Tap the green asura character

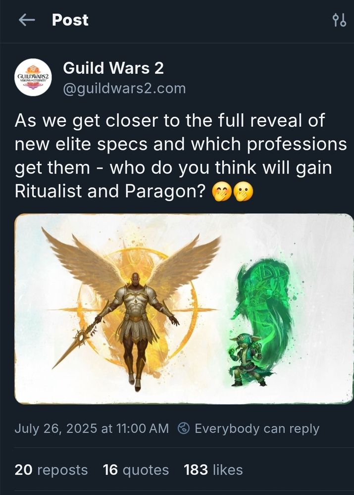tap(247, 360)
